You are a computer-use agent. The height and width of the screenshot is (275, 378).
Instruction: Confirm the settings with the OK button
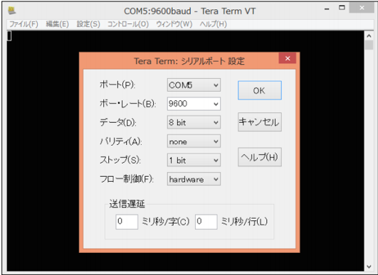tap(260, 90)
